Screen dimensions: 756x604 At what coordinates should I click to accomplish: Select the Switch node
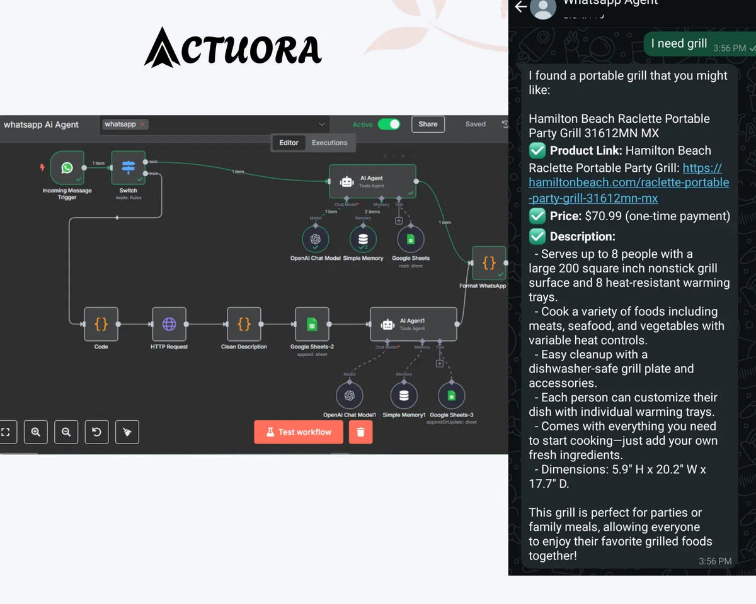(x=129, y=167)
